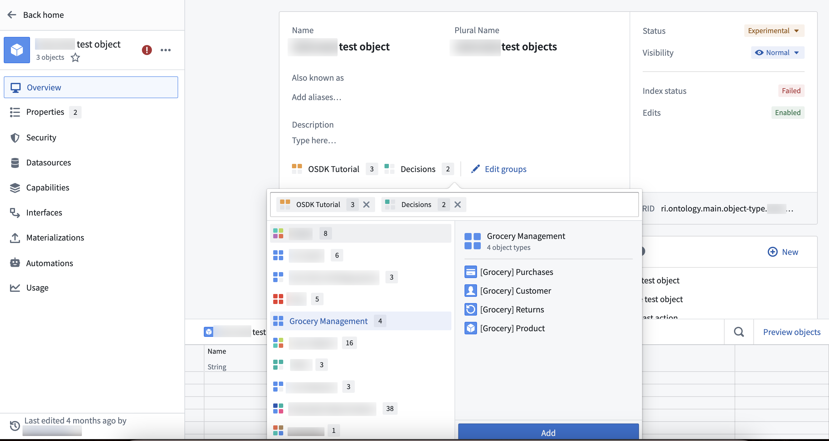Image resolution: width=829 pixels, height=441 pixels.
Task: Click Preview objects link
Action: [x=792, y=332]
